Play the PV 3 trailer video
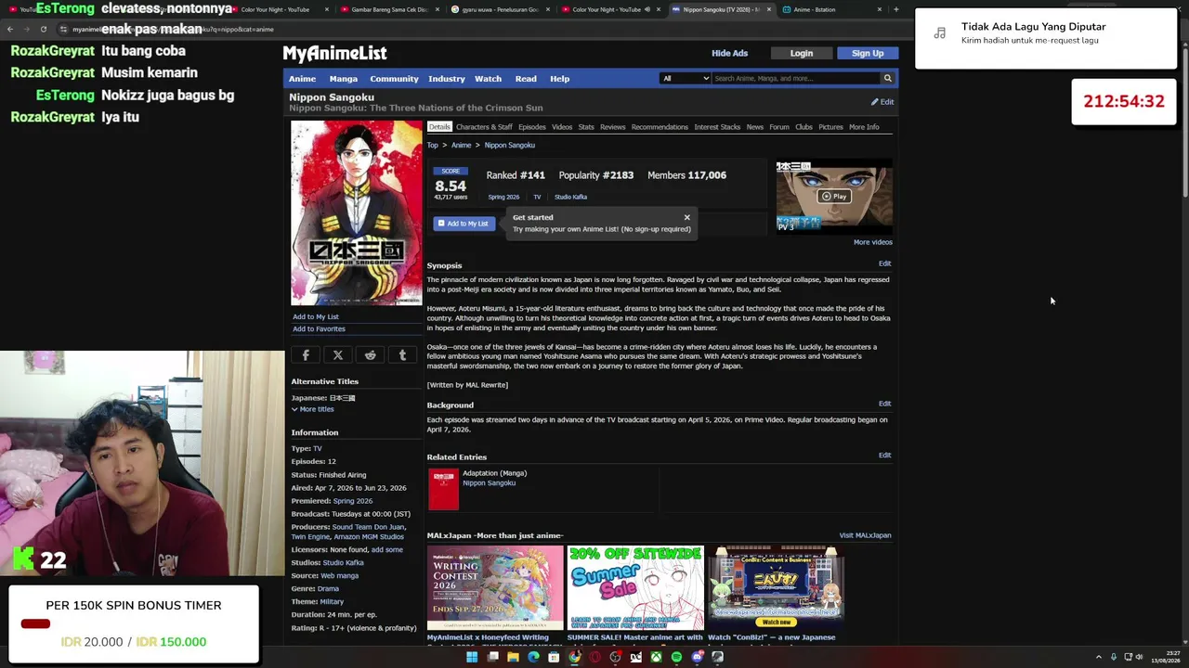Screen dimensions: 1189x668 pos(834,197)
